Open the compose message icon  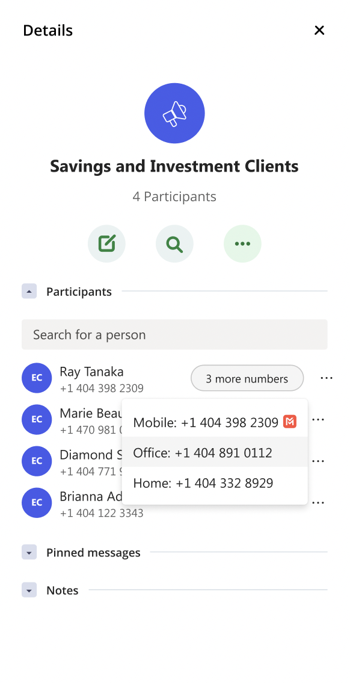[x=106, y=243]
